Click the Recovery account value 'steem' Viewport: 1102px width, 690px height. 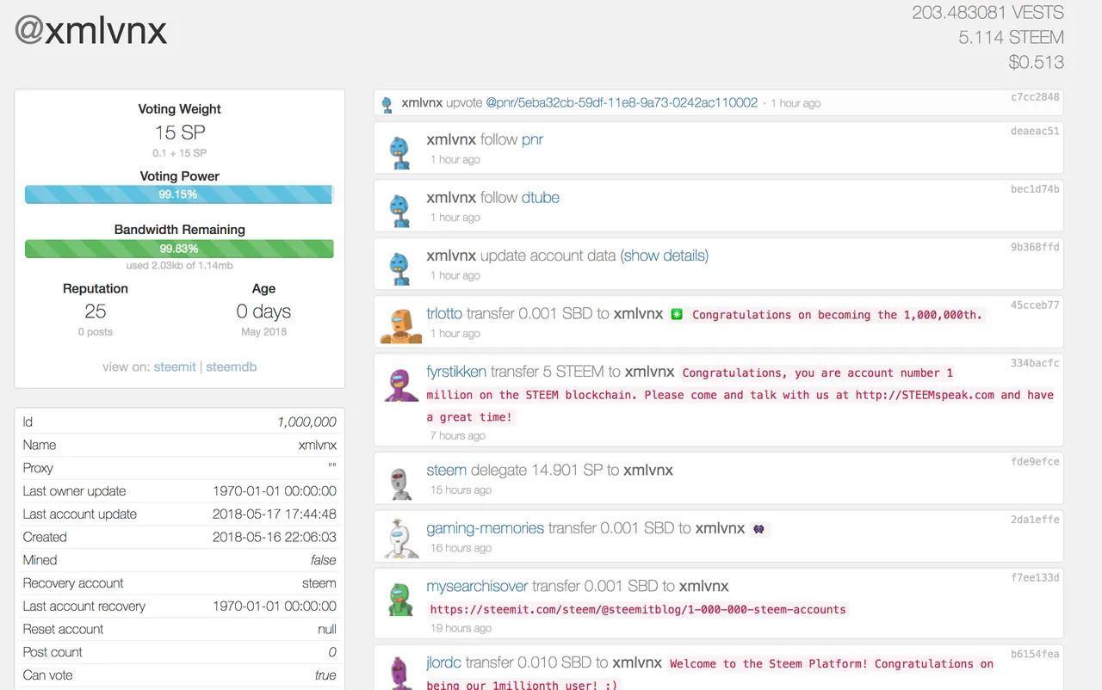pos(319,583)
